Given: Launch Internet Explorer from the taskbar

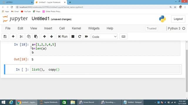Looking at the screenshot, I should 11,102.
